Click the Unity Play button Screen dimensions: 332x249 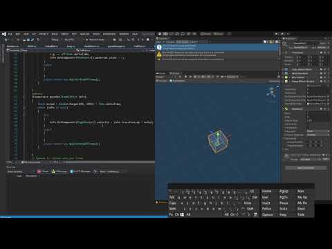[x=277, y=34]
